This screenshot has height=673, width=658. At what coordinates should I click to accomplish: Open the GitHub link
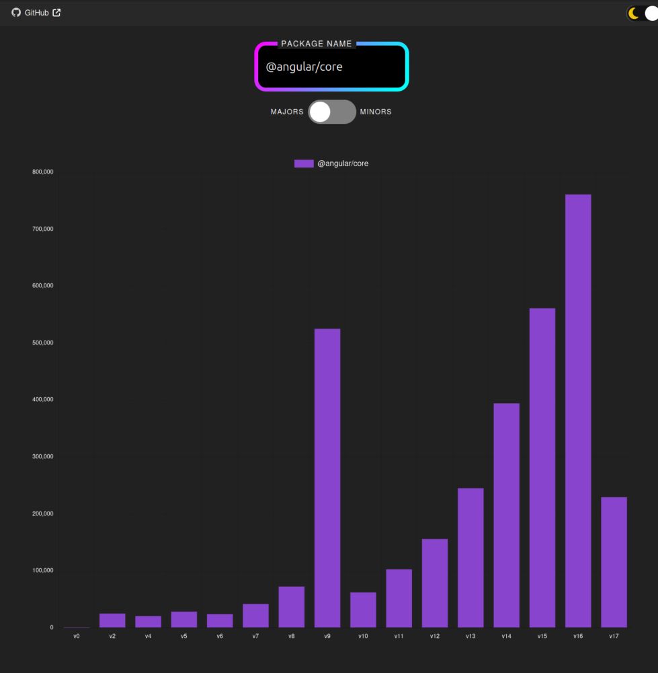pos(36,12)
